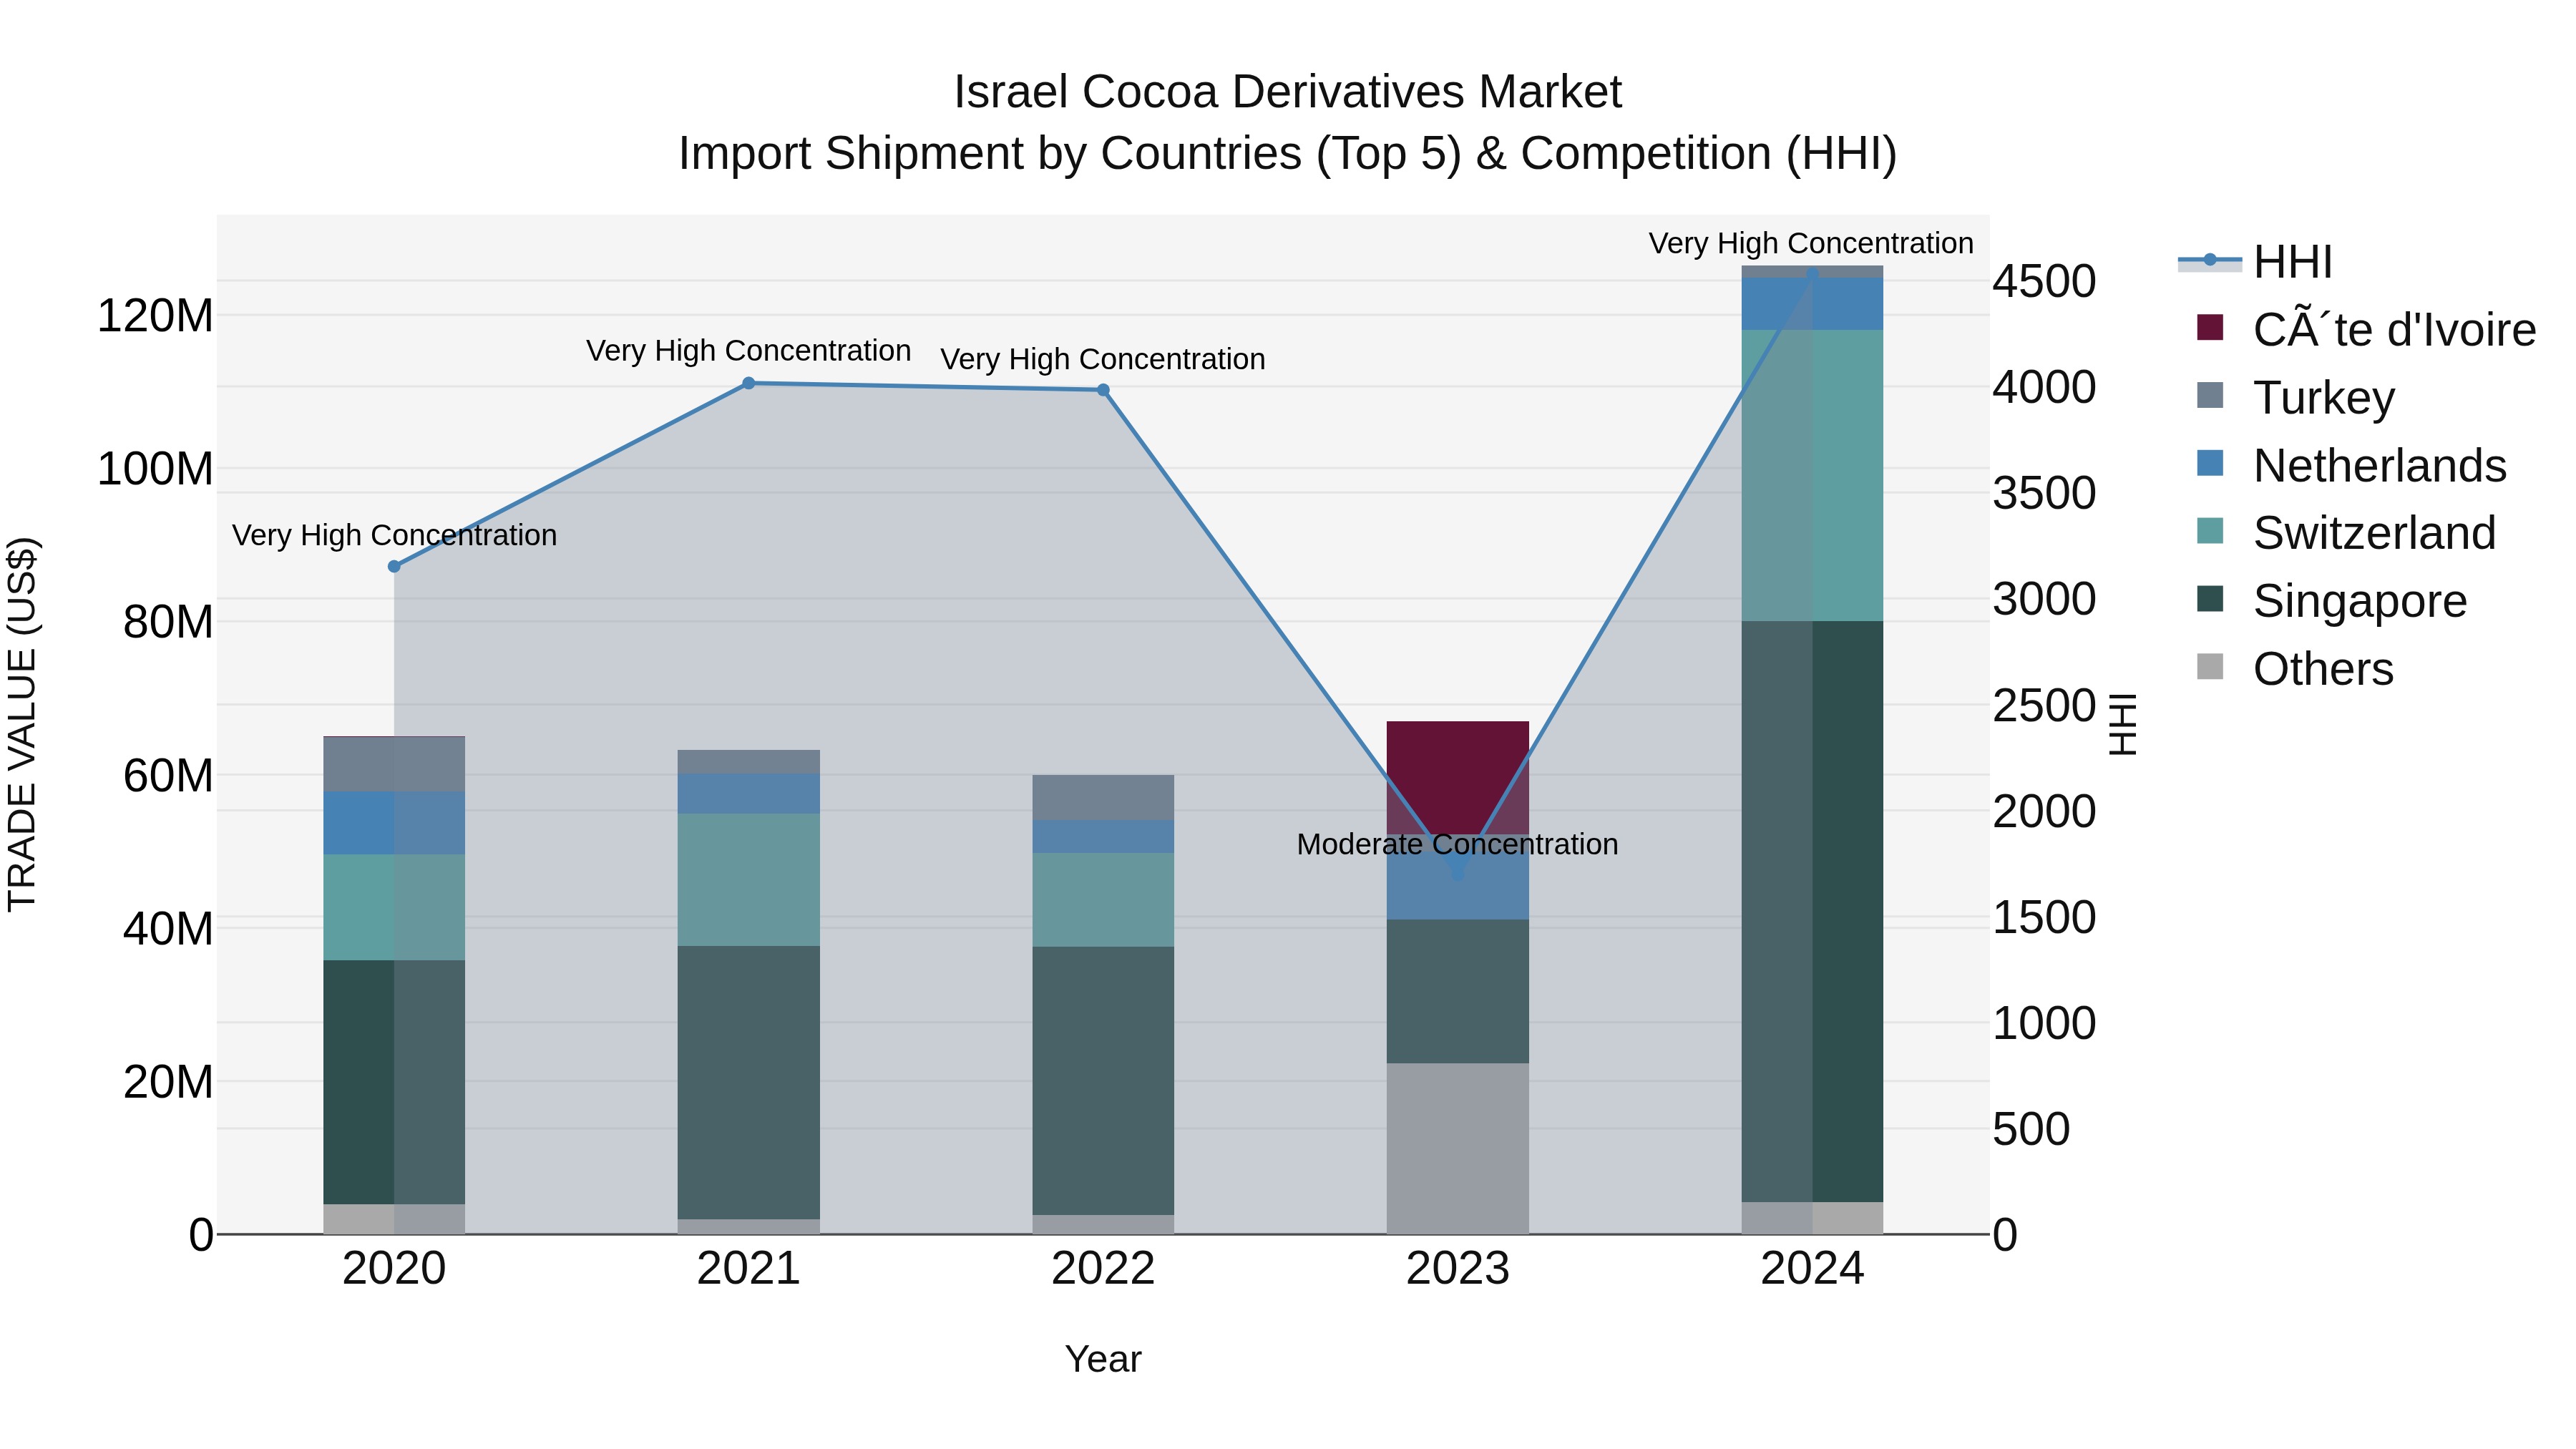Click the 2022 x-axis year label
Viewport: 2576px width, 1449px height.
(1103, 1269)
